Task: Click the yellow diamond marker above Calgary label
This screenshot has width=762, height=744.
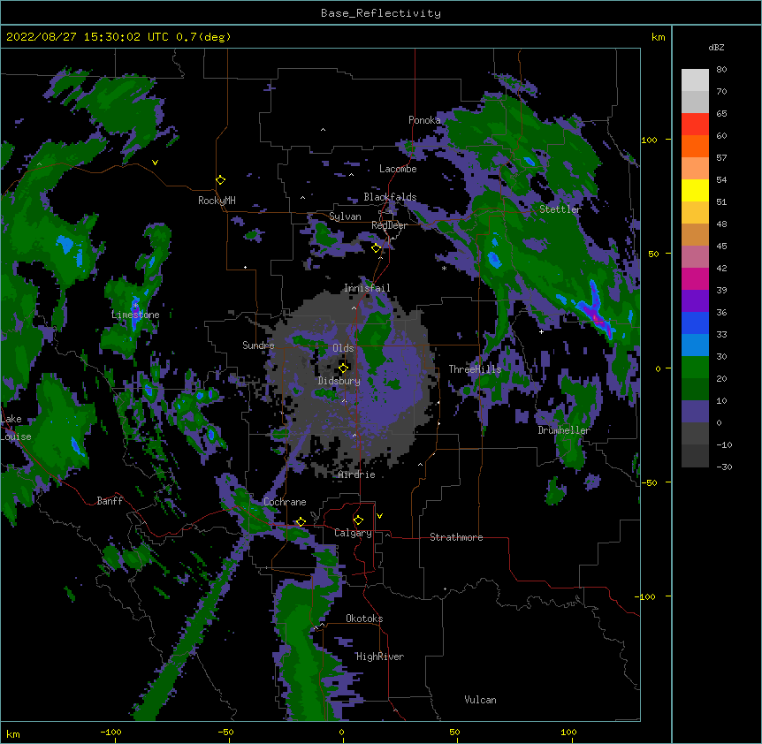Action: (x=358, y=520)
